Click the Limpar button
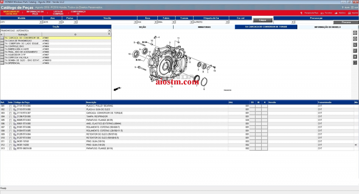The image size is (359, 194). tap(263, 20)
